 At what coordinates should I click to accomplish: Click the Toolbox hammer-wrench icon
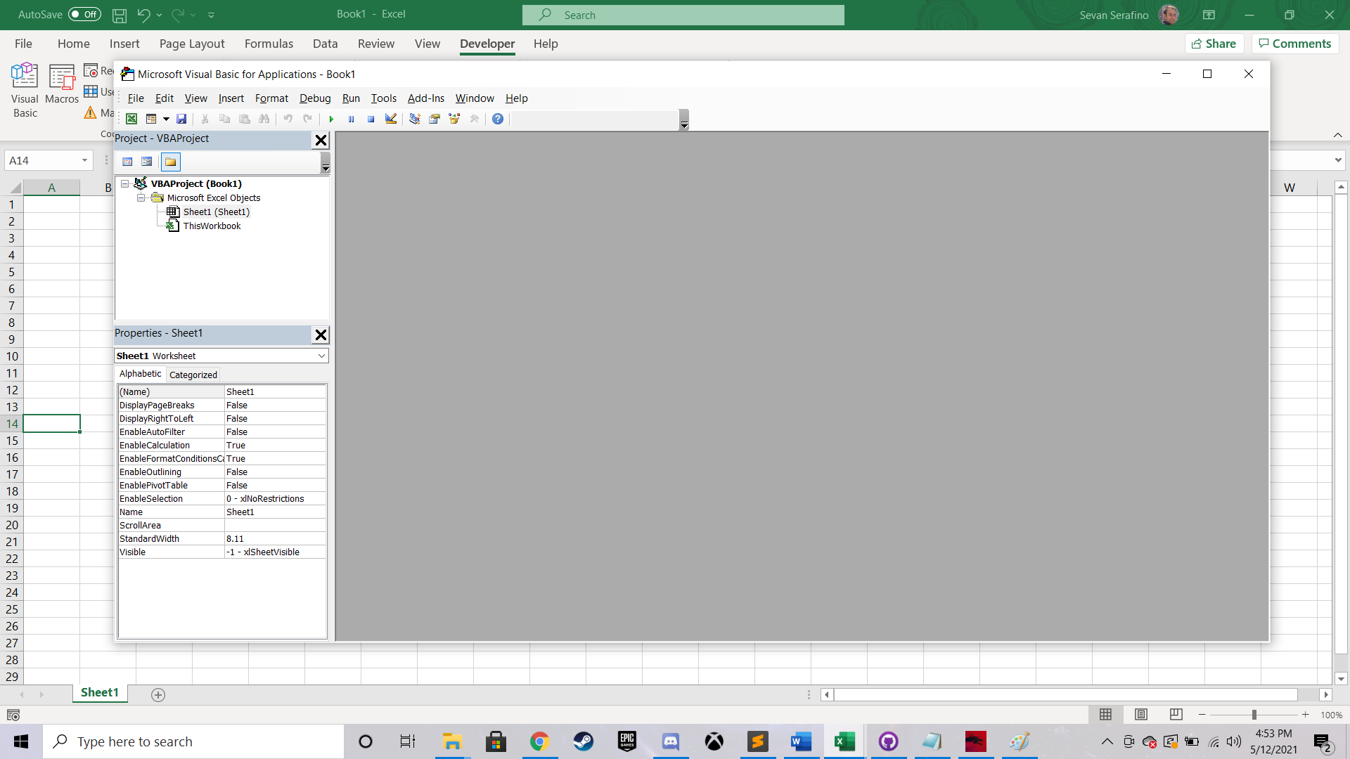tap(475, 119)
